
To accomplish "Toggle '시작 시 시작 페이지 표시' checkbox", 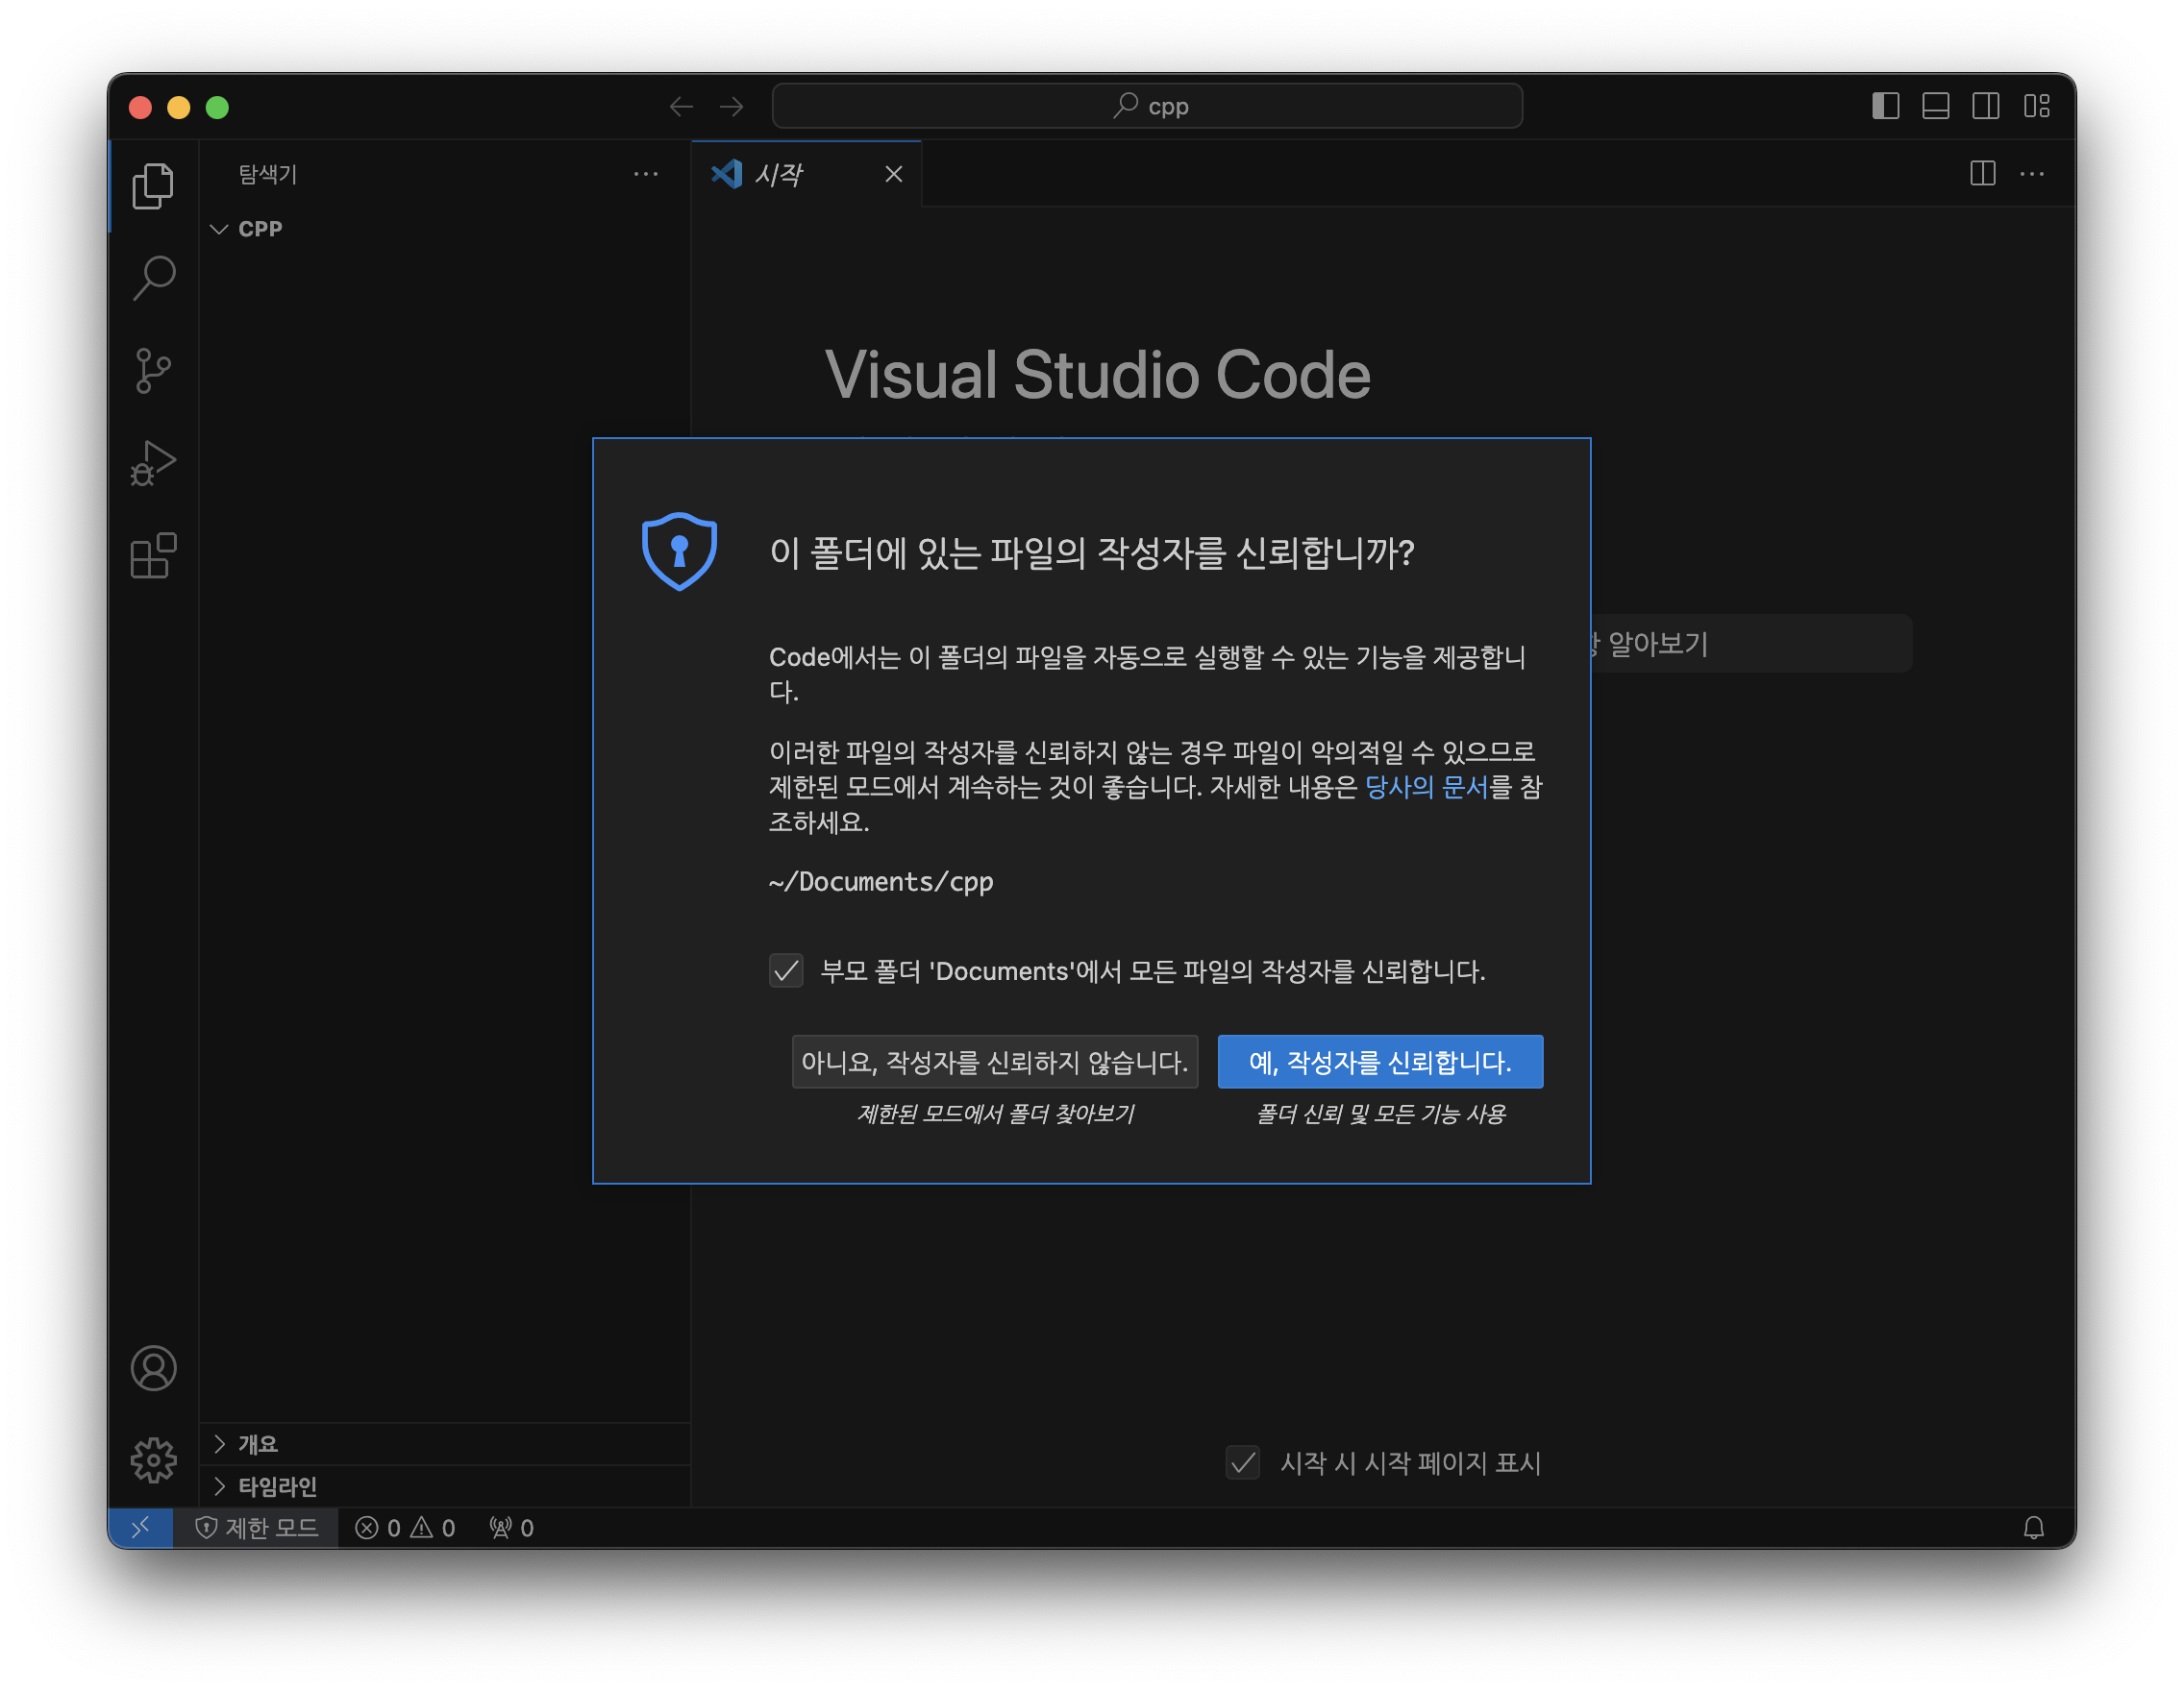I will click(1243, 1463).
